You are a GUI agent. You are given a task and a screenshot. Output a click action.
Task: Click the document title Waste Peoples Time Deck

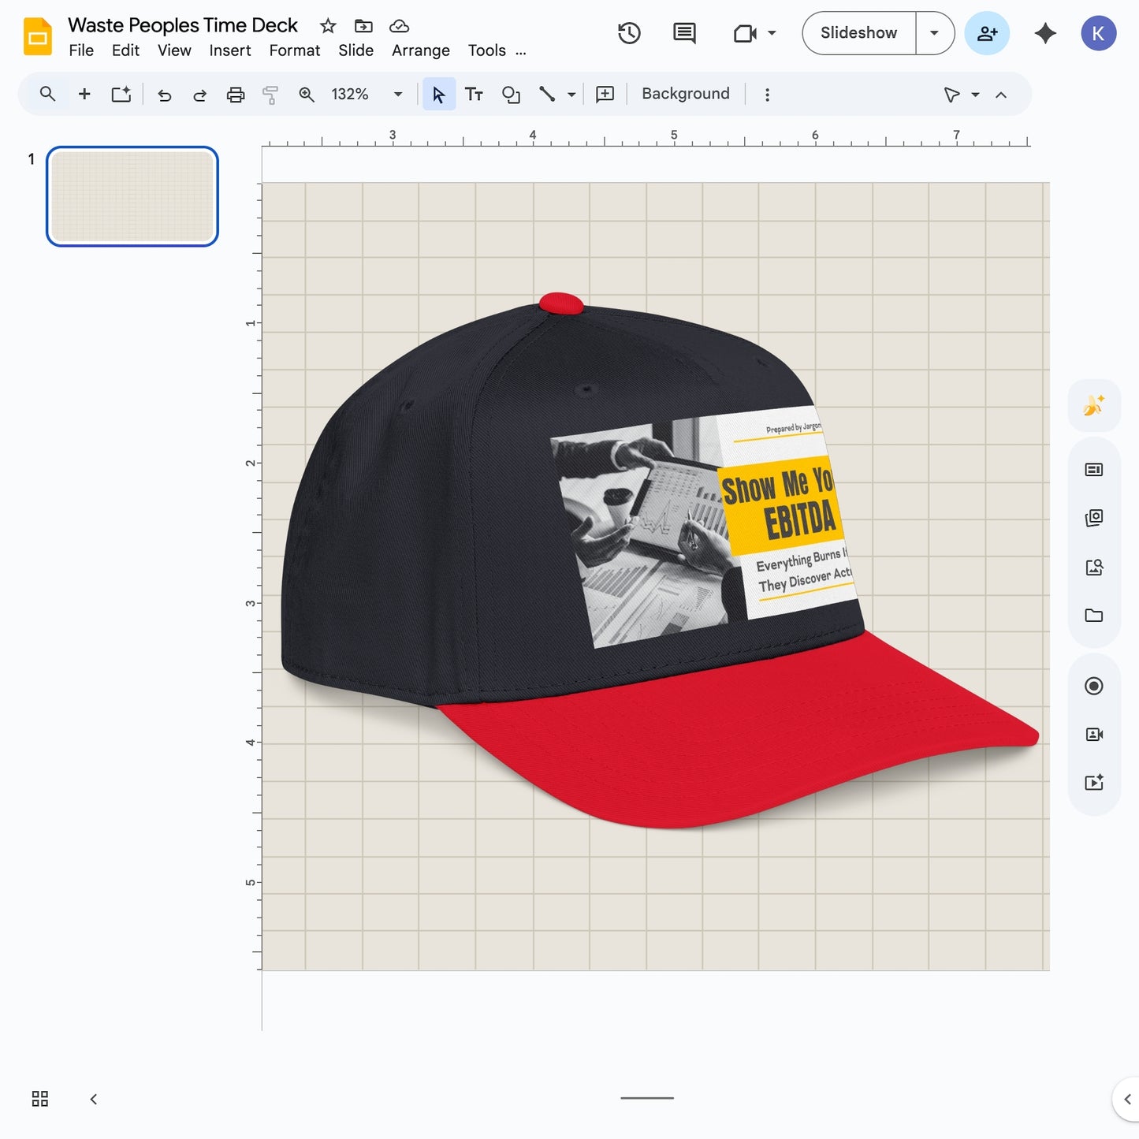click(183, 25)
